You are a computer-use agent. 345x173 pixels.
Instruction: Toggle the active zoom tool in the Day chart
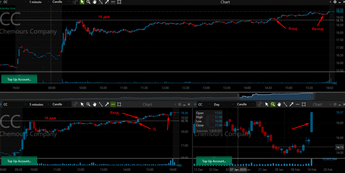273,104
